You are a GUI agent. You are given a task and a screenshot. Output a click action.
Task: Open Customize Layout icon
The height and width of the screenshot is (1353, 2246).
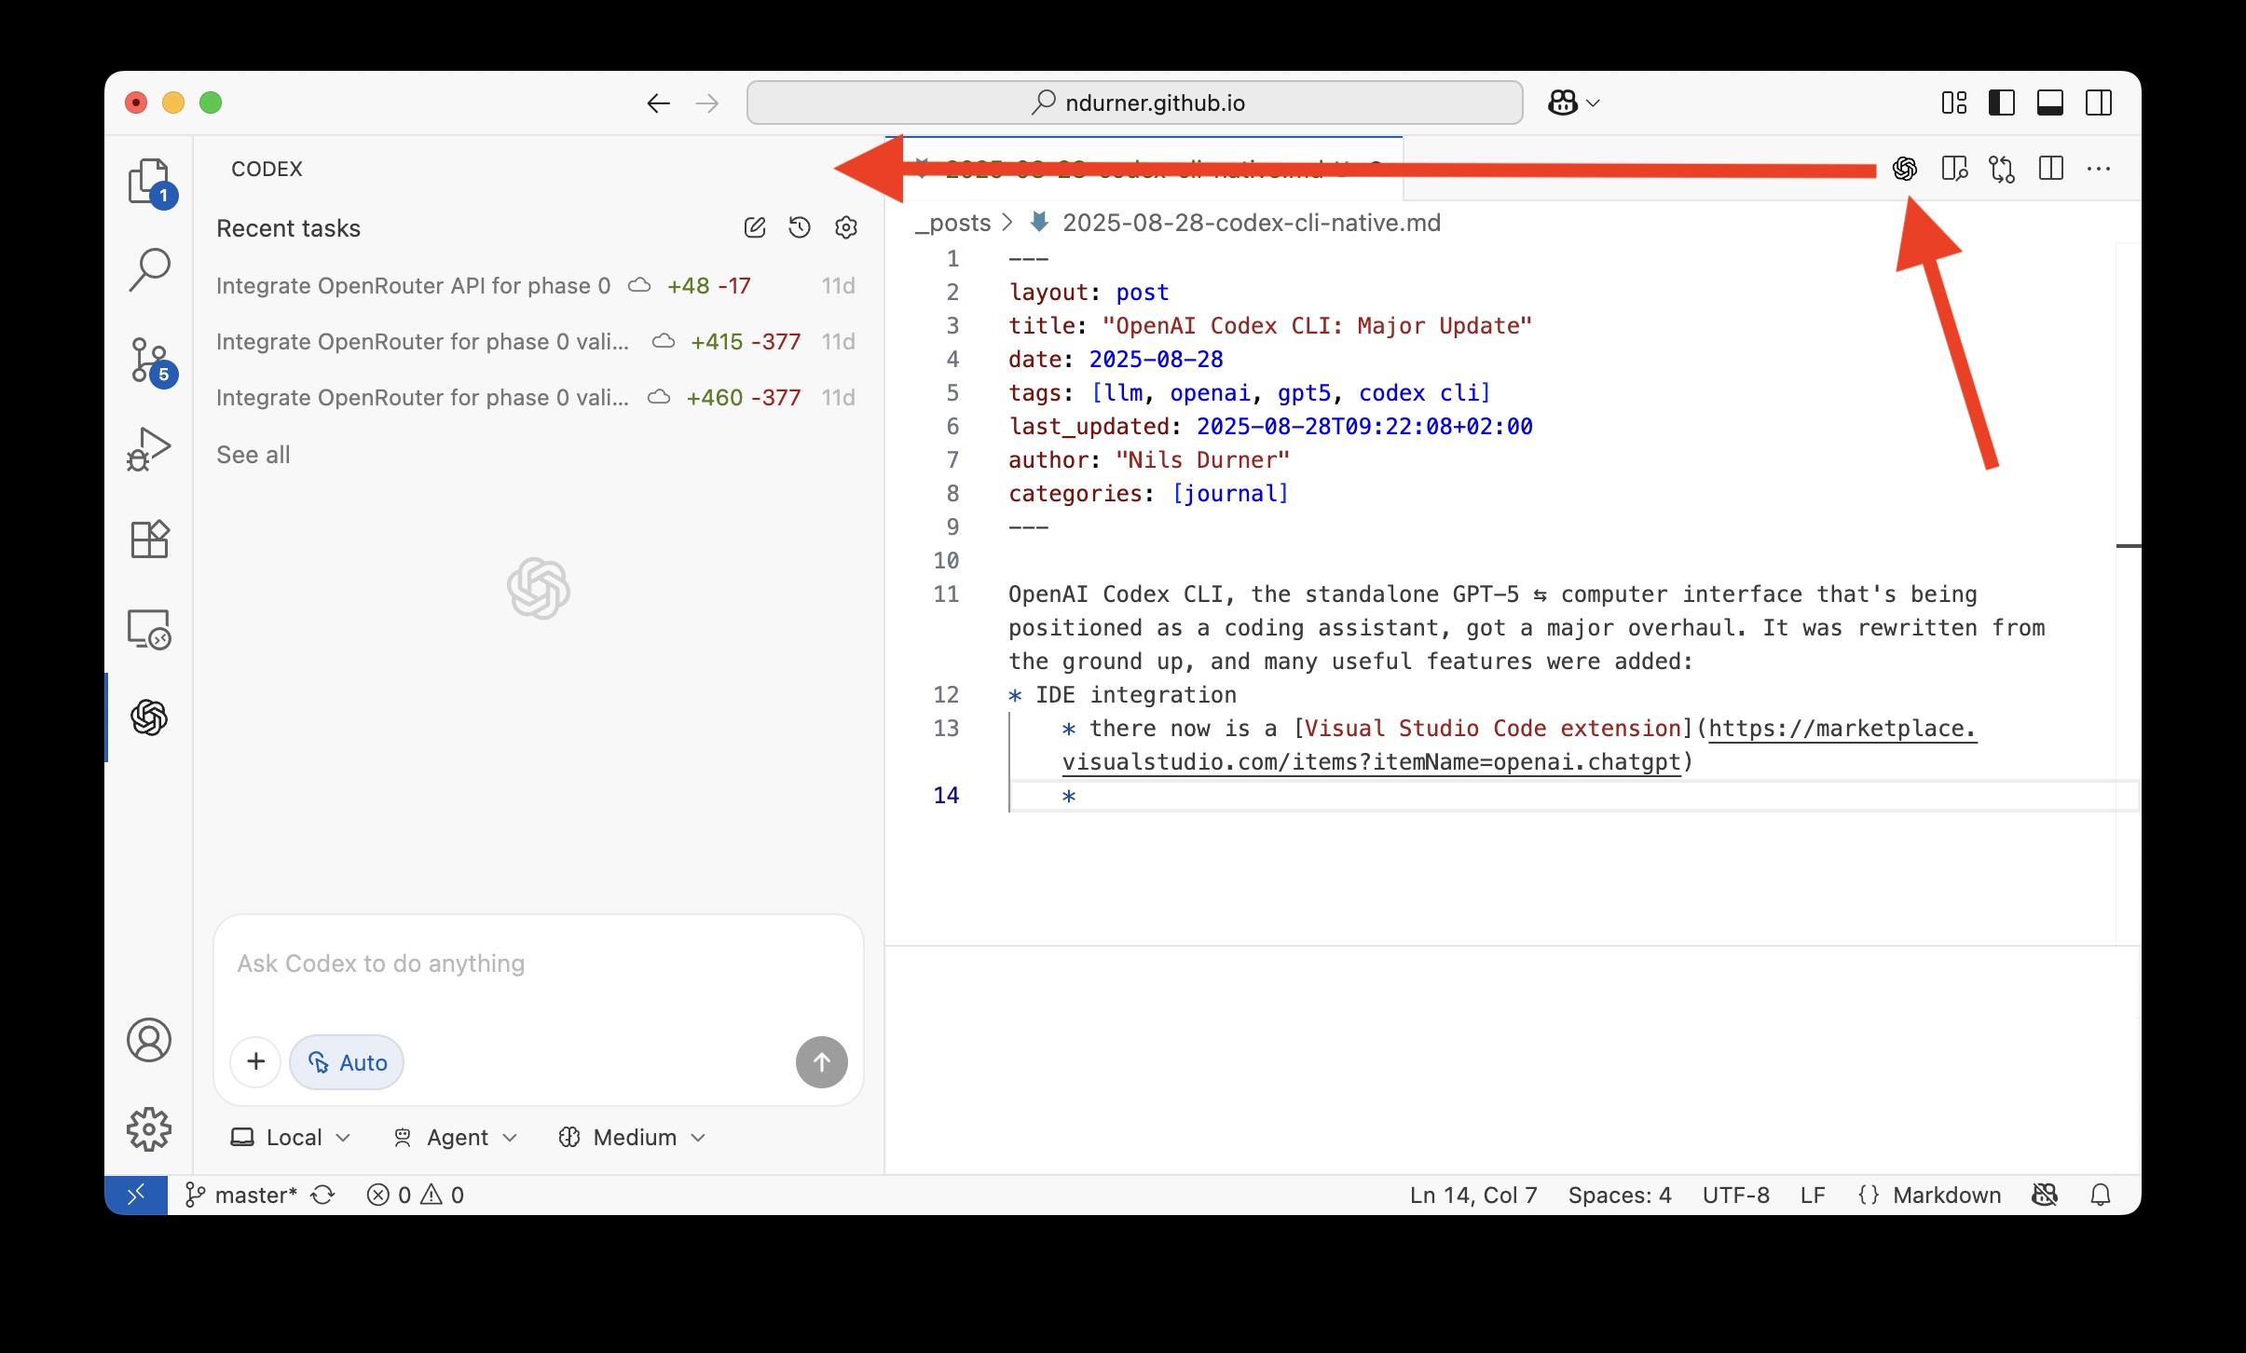pos(1954,102)
